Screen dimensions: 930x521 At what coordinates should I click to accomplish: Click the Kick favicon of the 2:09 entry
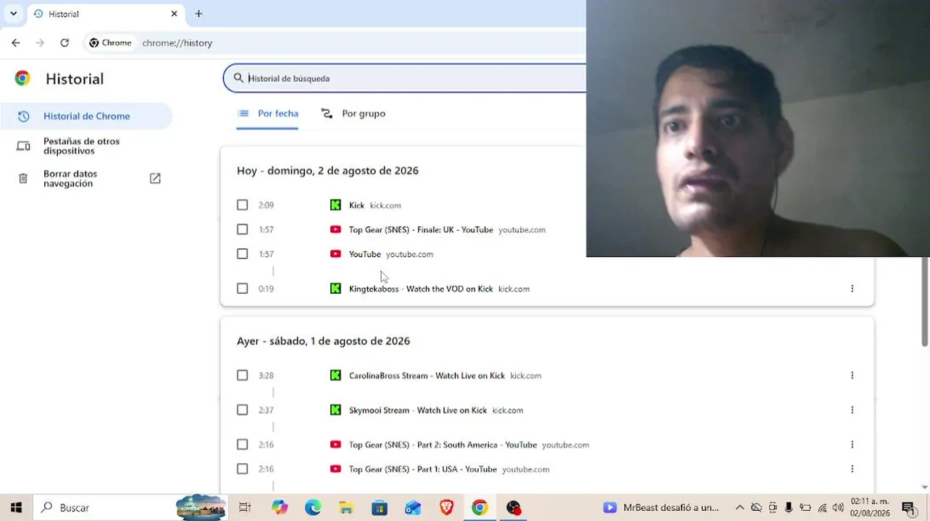click(x=335, y=206)
